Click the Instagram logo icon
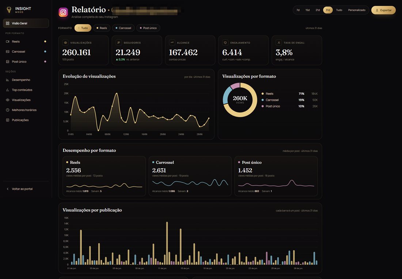The height and width of the screenshot is (279, 402). [x=63, y=12]
